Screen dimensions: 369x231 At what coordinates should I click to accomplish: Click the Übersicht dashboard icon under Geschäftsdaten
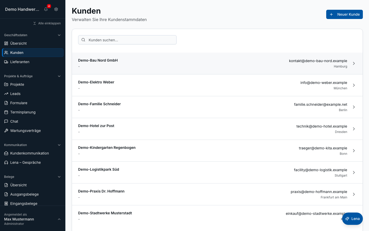point(6,43)
